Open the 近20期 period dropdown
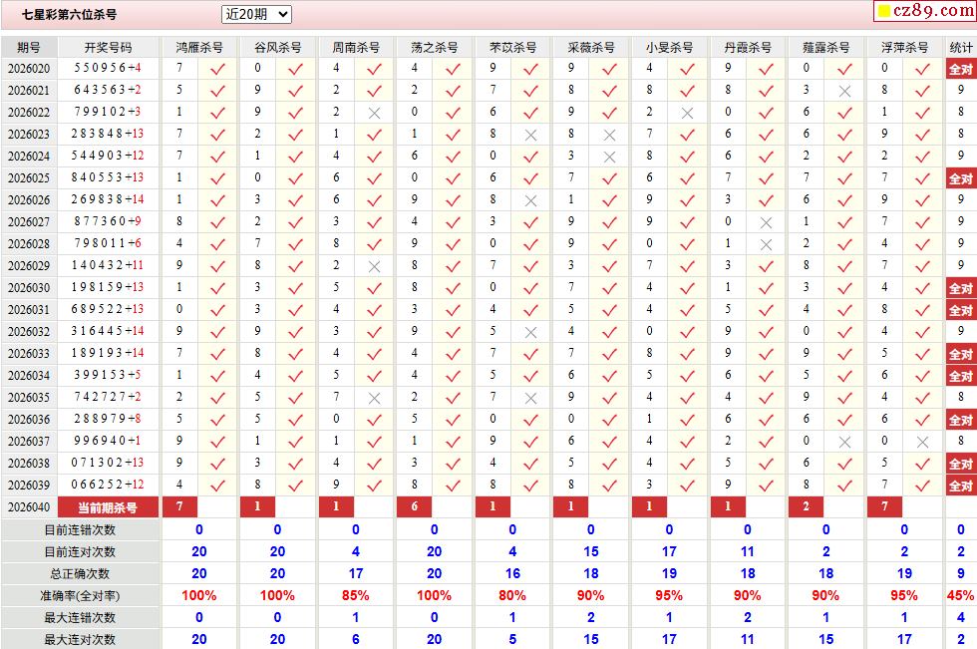977x649 pixels. (256, 14)
